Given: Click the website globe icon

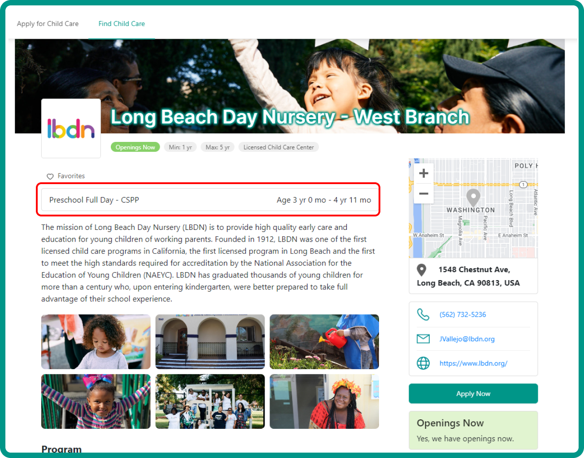Looking at the screenshot, I should [423, 363].
